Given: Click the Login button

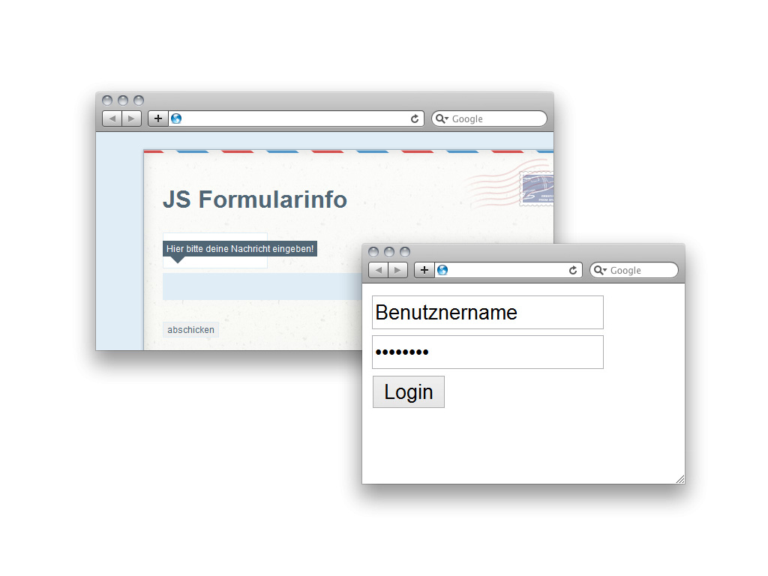Looking at the screenshot, I should 409,391.
